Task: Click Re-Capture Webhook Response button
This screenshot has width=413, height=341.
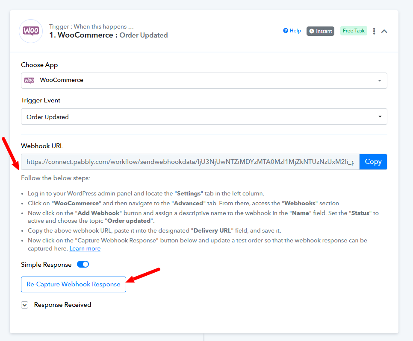Action: (x=74, y=284)
